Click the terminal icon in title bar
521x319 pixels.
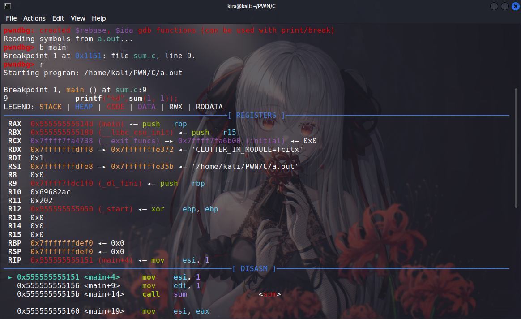[x=8, y=6]
